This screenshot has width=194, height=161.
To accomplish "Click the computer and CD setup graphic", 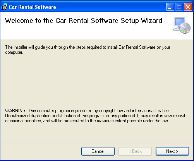I will coord(182,26).
